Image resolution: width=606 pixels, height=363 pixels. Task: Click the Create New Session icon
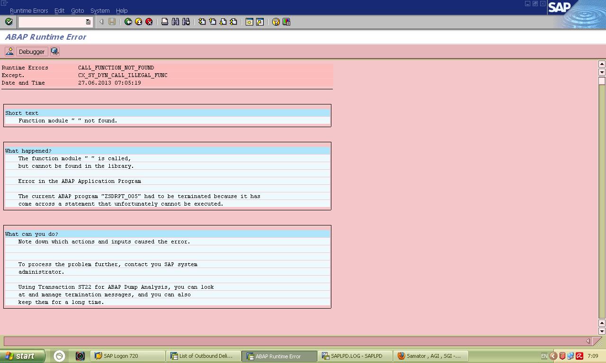pos(250,22)
